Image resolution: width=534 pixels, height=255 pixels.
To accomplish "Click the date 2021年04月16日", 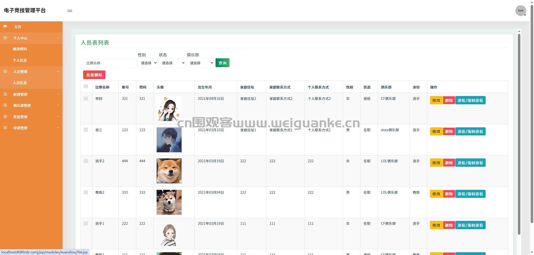I will 211,99.
